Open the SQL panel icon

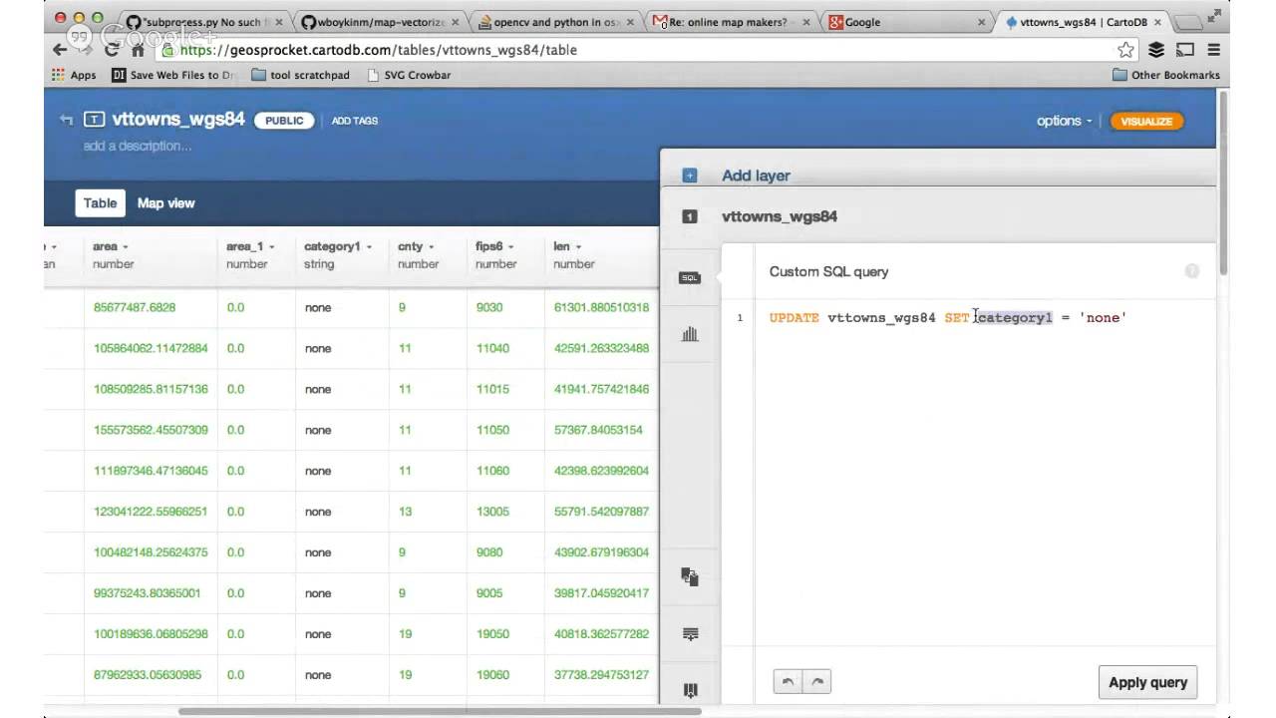point(689,278)
